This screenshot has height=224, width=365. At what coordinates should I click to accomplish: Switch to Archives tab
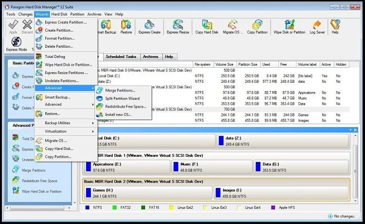click(150, 56)
